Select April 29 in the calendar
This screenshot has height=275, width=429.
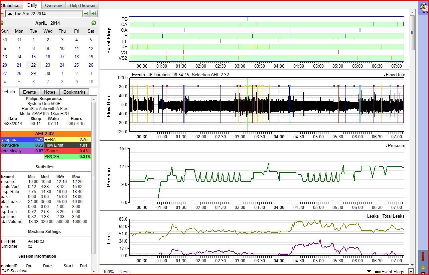33,73
